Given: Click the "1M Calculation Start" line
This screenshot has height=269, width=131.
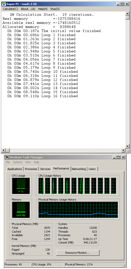Looking at the screenshot, I should click(x=52, y=15).
